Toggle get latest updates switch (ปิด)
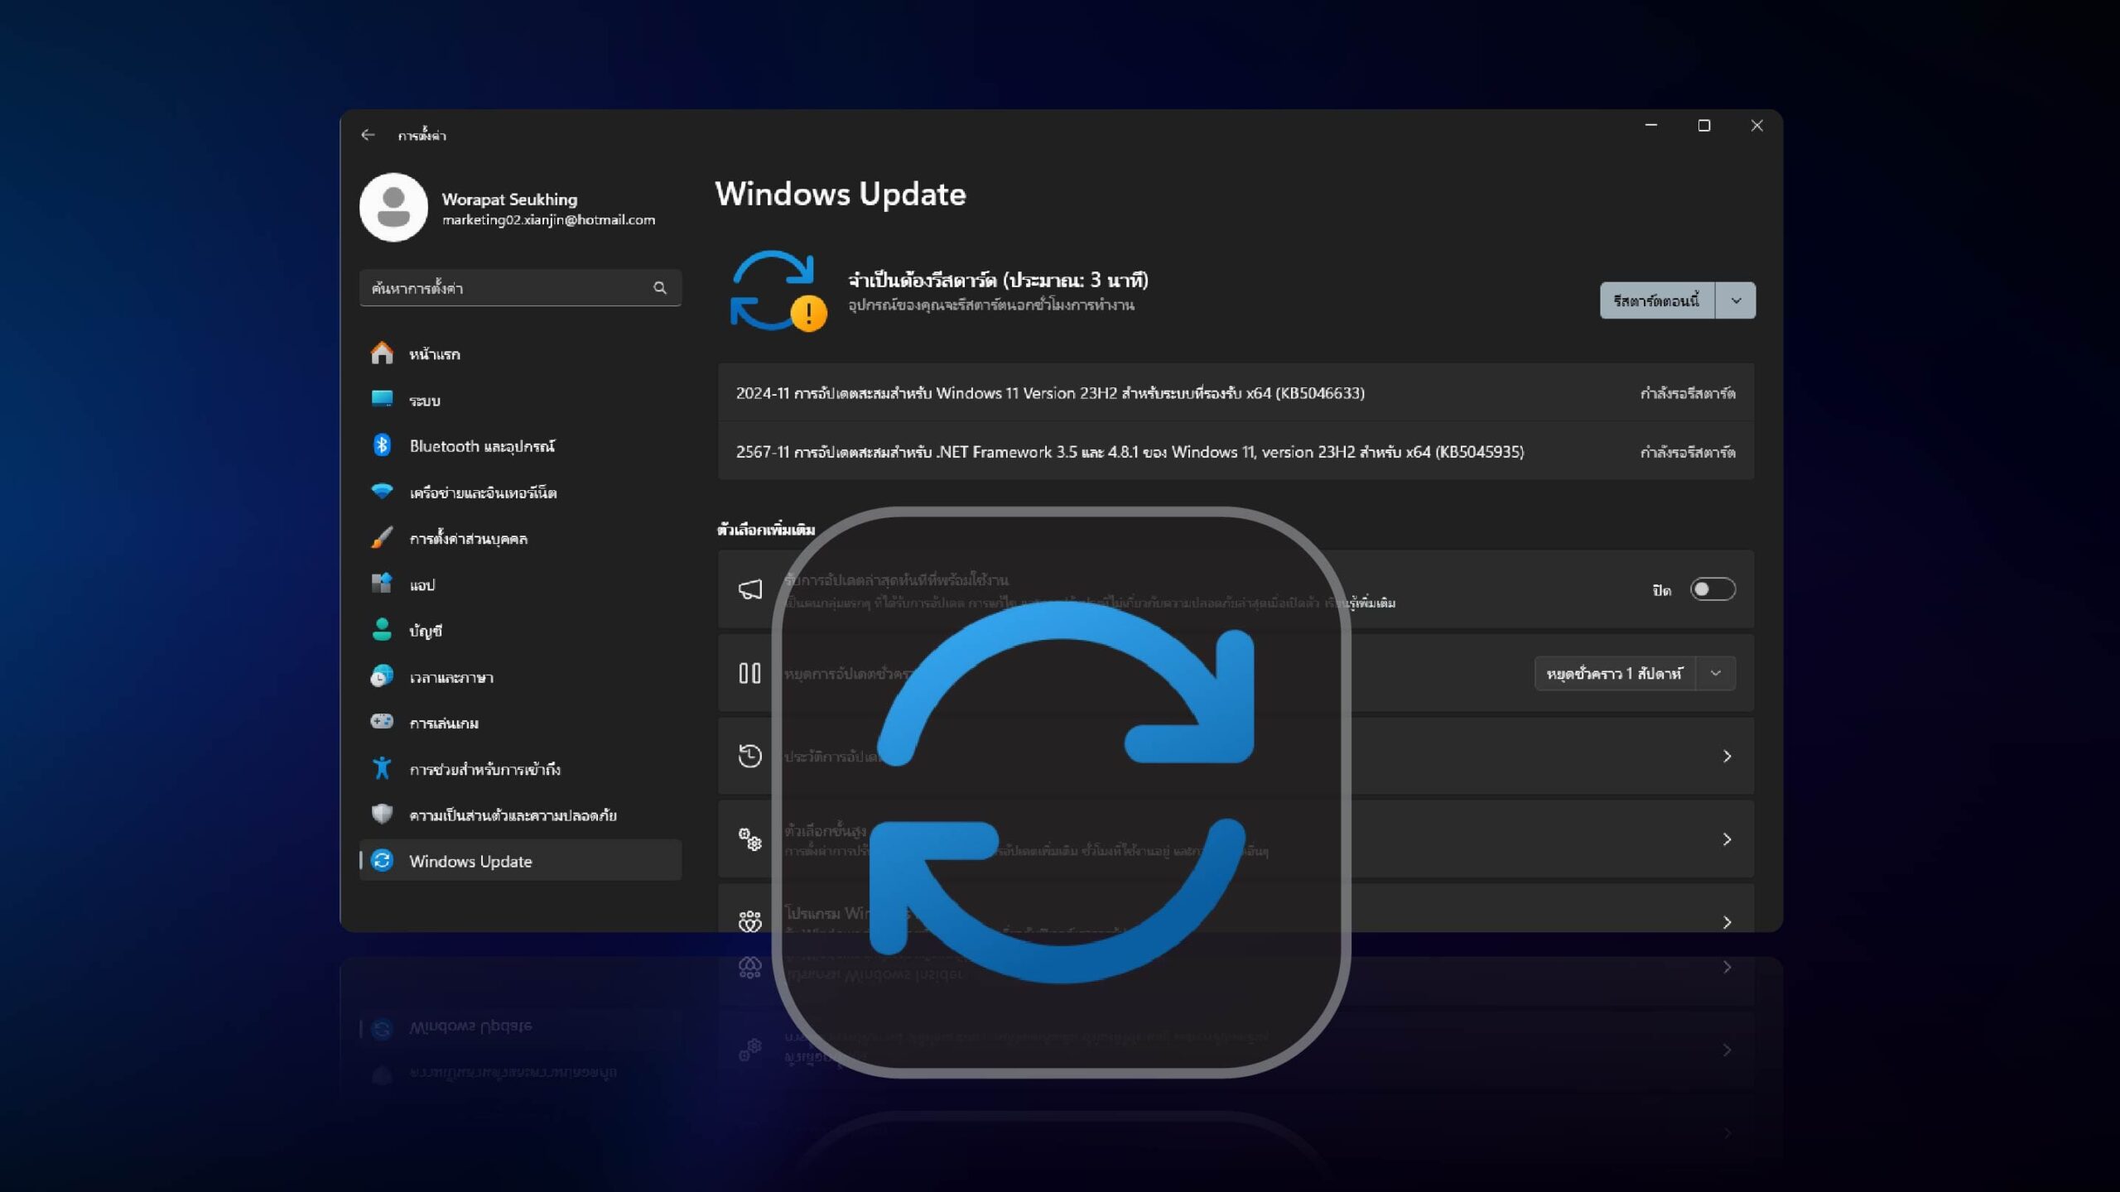2120x1192 pixels. [1713, 589]
